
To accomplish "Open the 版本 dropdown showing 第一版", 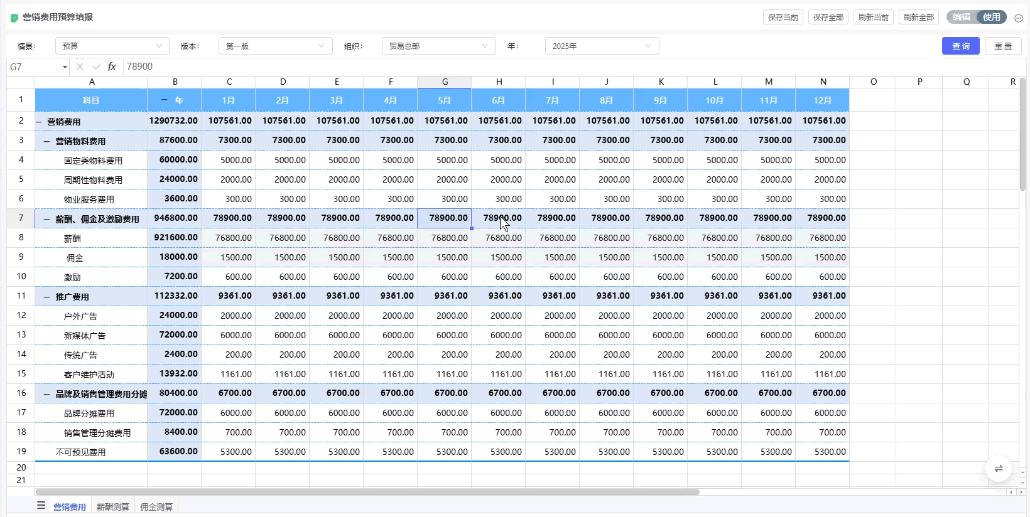I will (276, 46).
